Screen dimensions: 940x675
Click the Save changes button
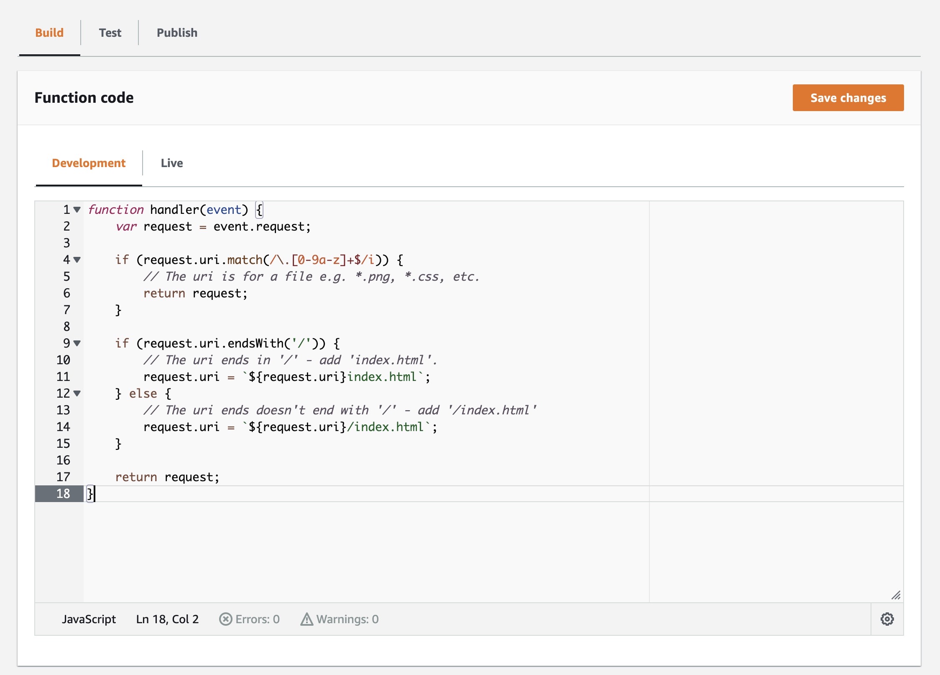pyautogui.click(x=848, y=98)
